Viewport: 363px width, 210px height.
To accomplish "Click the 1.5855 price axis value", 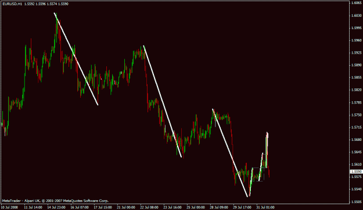I will 356,77.
